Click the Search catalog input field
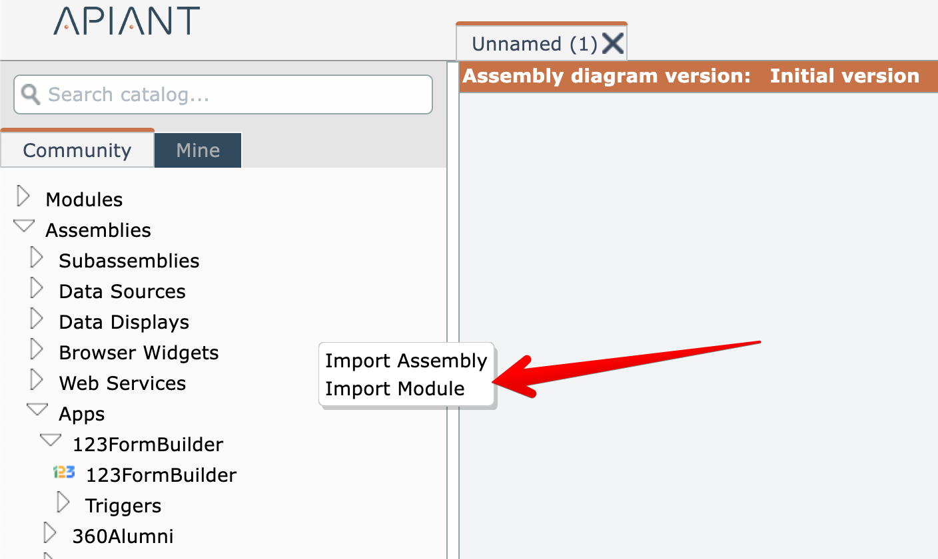Image resolution: width=938 pixels, height=559 pixels. [233, 94]
